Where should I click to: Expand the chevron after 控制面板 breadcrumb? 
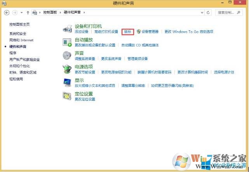[x=60, y=12]
